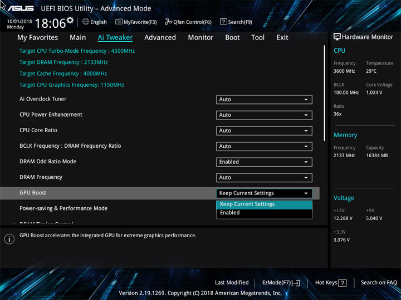Open the Ai Overclock Tuner dropdown
This screenshot has width=401, height=300.
point(264,99)
